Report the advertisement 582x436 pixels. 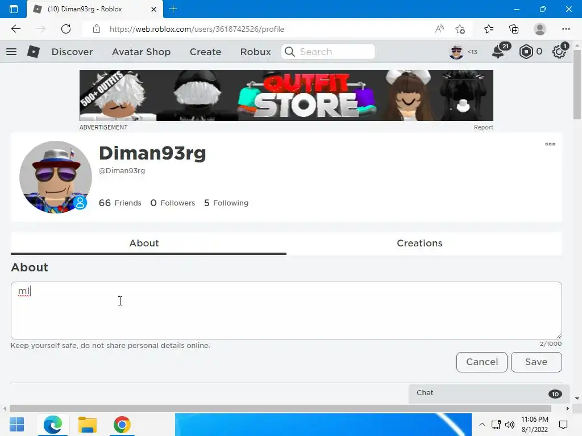pyautogui.click(x=483, y=127)
